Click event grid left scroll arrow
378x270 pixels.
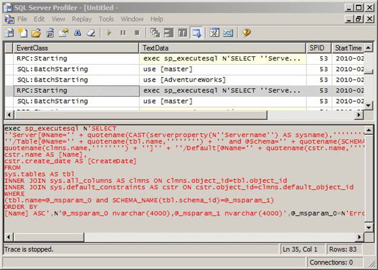tap(9, 115)
